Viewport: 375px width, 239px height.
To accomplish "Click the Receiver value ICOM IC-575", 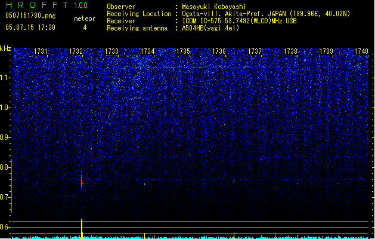I will pos(202,21).
